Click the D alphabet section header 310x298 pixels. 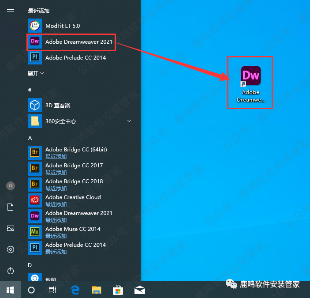click(x=30, y=265)
